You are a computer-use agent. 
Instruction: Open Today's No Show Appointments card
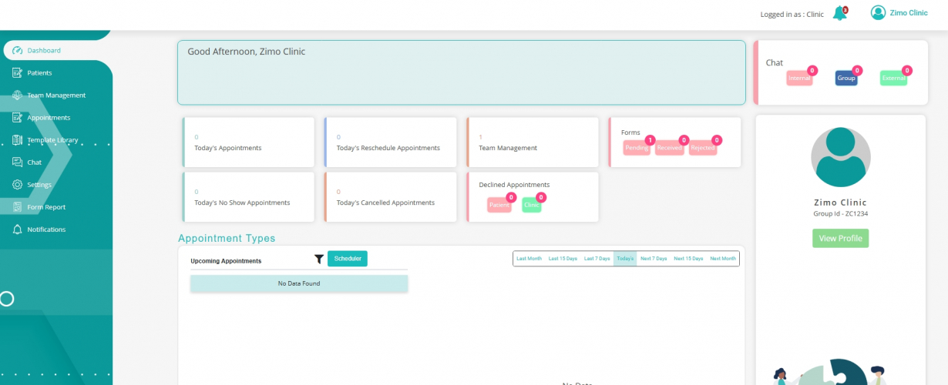[249, 197]
